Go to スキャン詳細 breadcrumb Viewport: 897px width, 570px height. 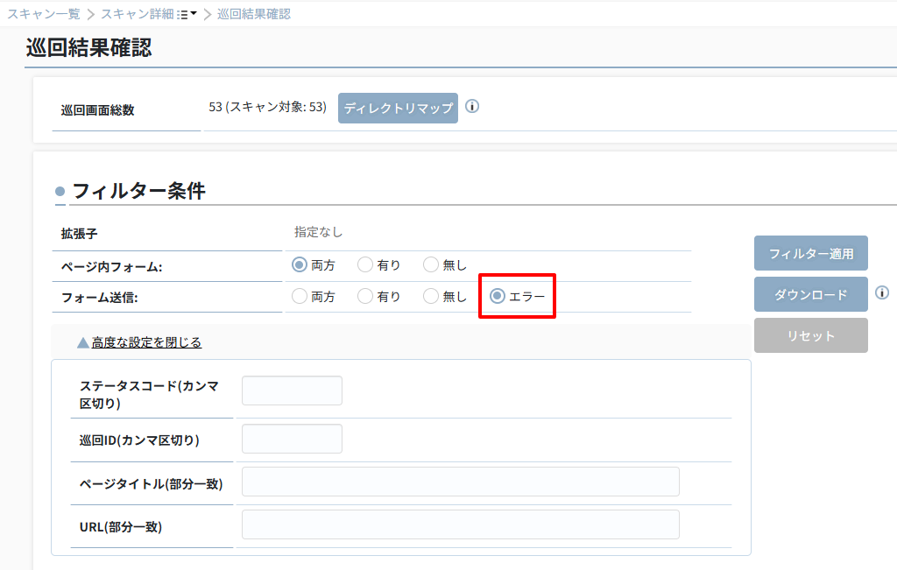pos(138,14)
